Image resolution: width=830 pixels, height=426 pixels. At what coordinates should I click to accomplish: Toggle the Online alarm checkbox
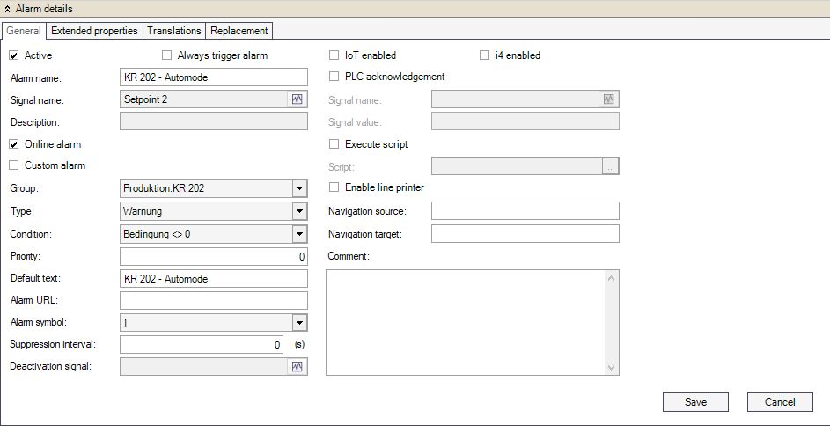point(14,144)
